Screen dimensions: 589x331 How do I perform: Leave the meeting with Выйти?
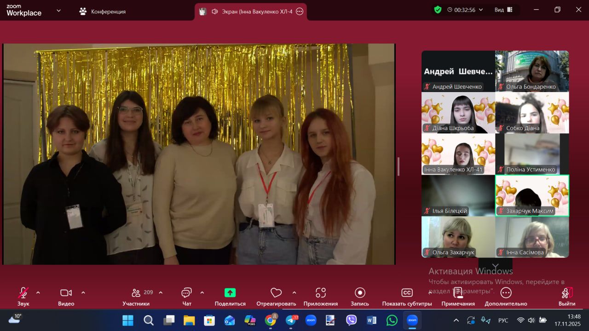coord(566,293)
